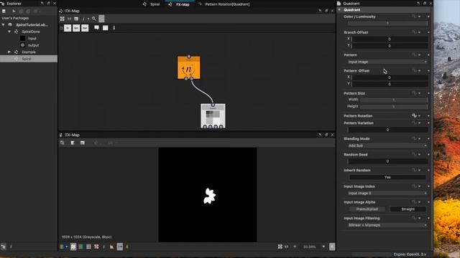Expand the Example graph tree item
The image size is (460, 258).
pyautogui.click(x=9, y=52)
